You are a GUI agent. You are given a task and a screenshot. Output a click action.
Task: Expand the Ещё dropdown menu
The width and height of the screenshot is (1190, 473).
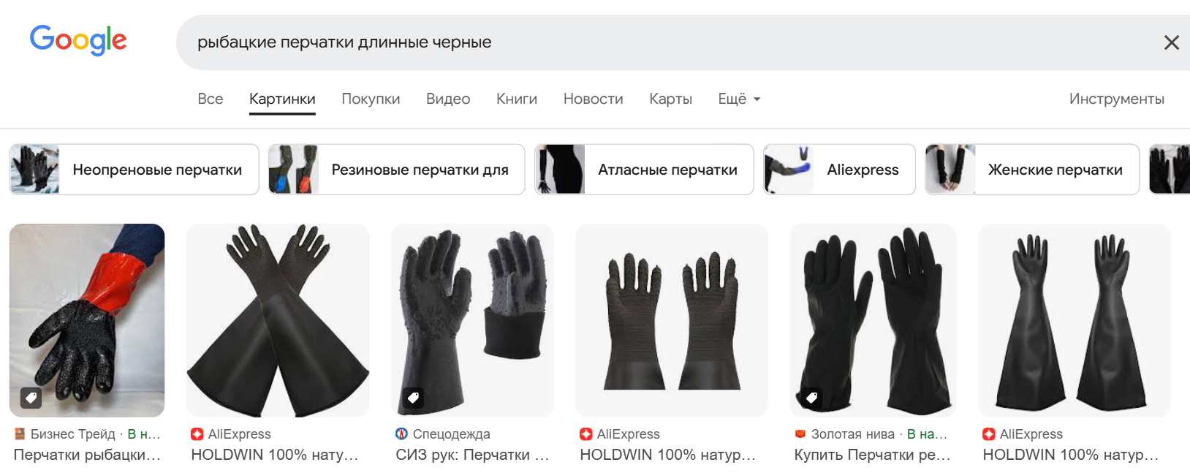(739, 99)
